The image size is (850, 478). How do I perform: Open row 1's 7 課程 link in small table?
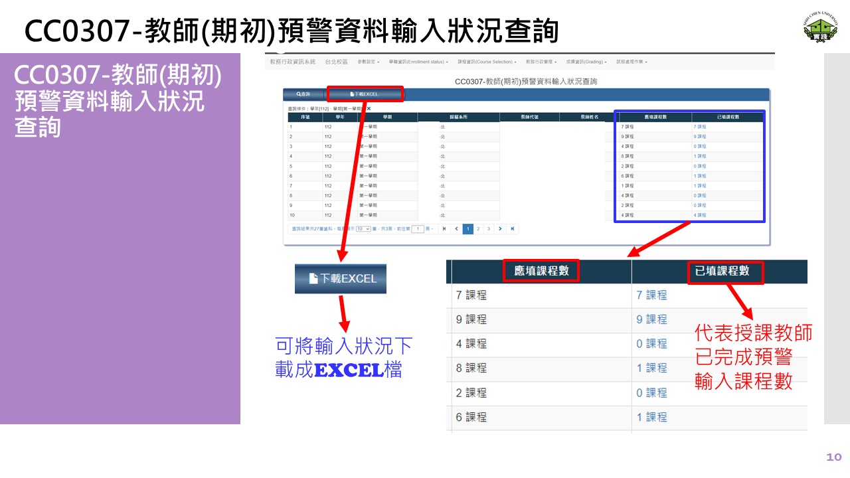click(x=700, y=126)
